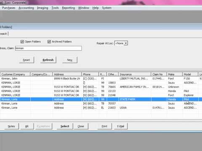The height and width of the screenshot is (151, 202).
Task: Sort by Make column header
Action: click(x=175, y=74)
